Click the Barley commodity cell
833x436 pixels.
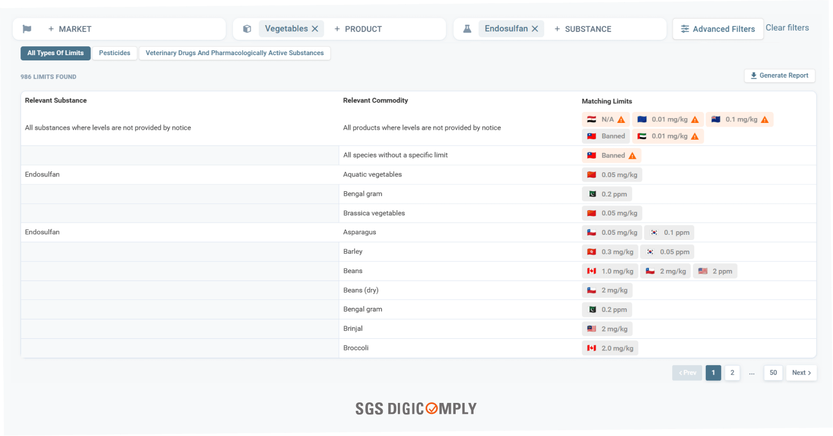point(353,252)
